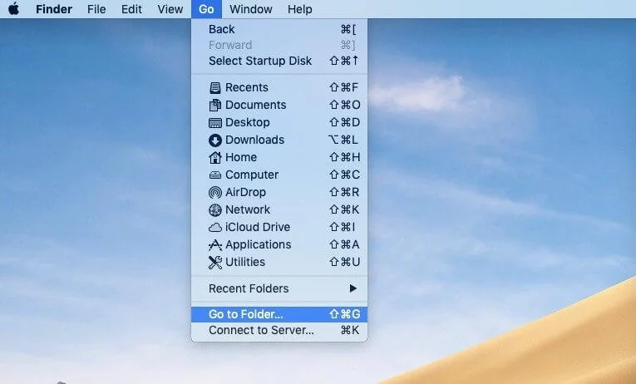Click the Network globe icon

click(x=215, y=209)
